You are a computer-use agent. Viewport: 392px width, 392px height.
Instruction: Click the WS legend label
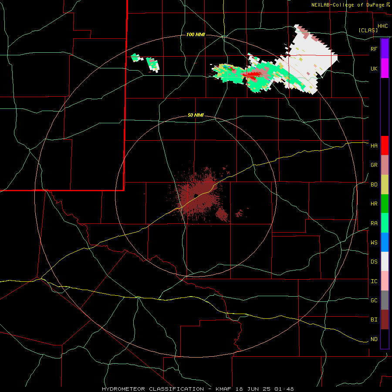coord(374,242)
